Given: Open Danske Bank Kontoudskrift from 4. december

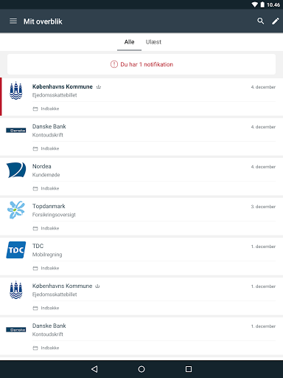Looking at the screenshot, I should pyautogui.click(x=141, y=137).
